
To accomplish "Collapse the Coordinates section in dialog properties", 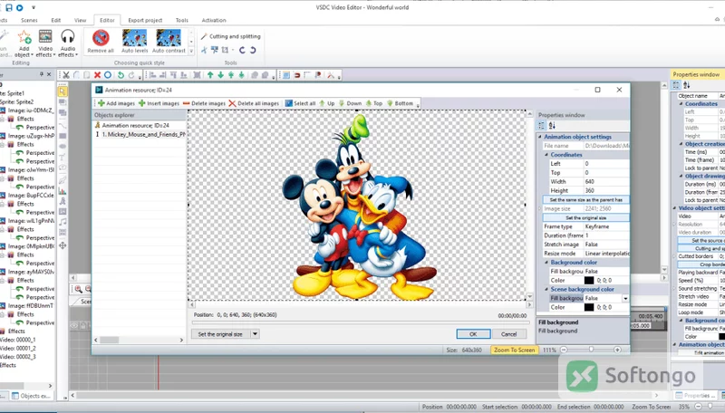I will [546, 155].
